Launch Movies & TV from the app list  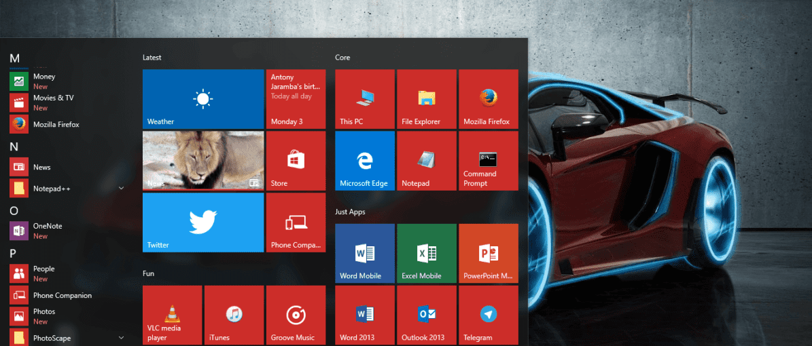click(x=67, y=102)
